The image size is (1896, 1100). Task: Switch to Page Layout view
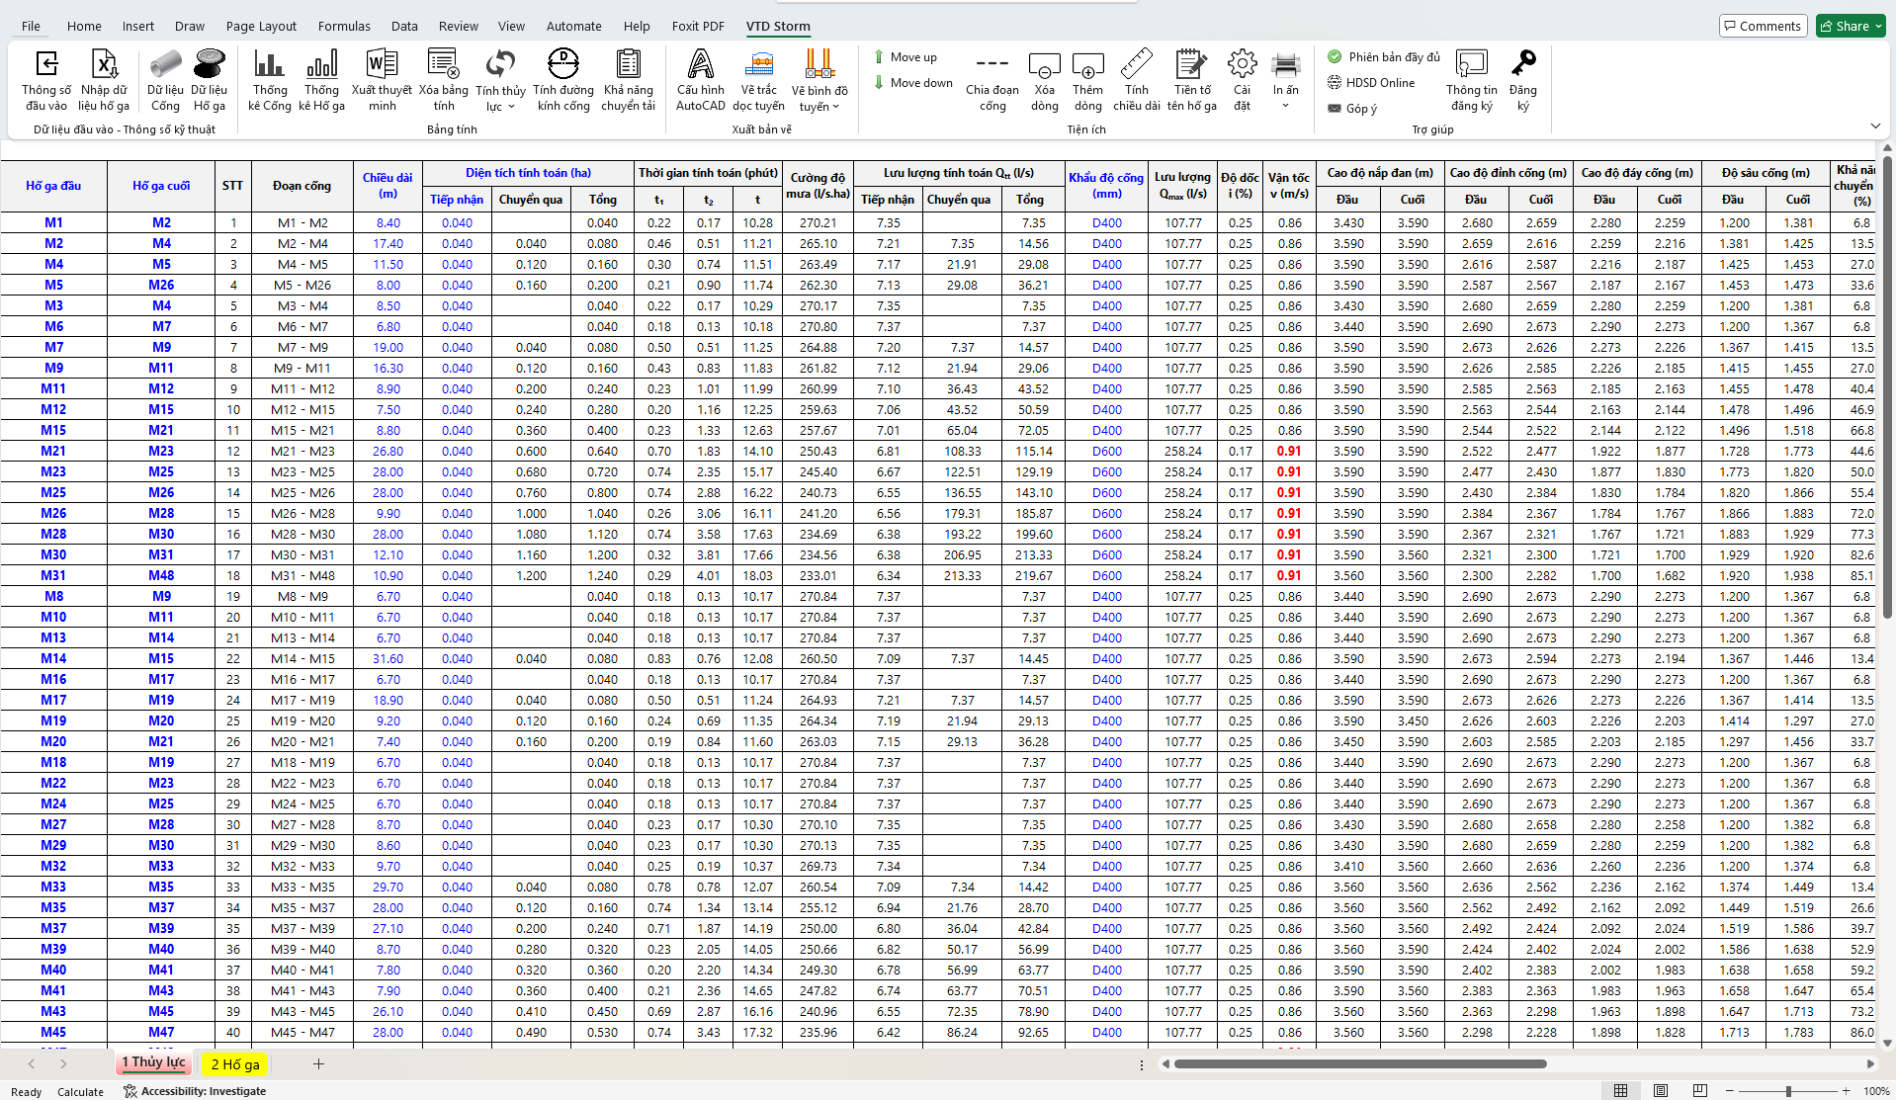(x=1661, y=1090)
